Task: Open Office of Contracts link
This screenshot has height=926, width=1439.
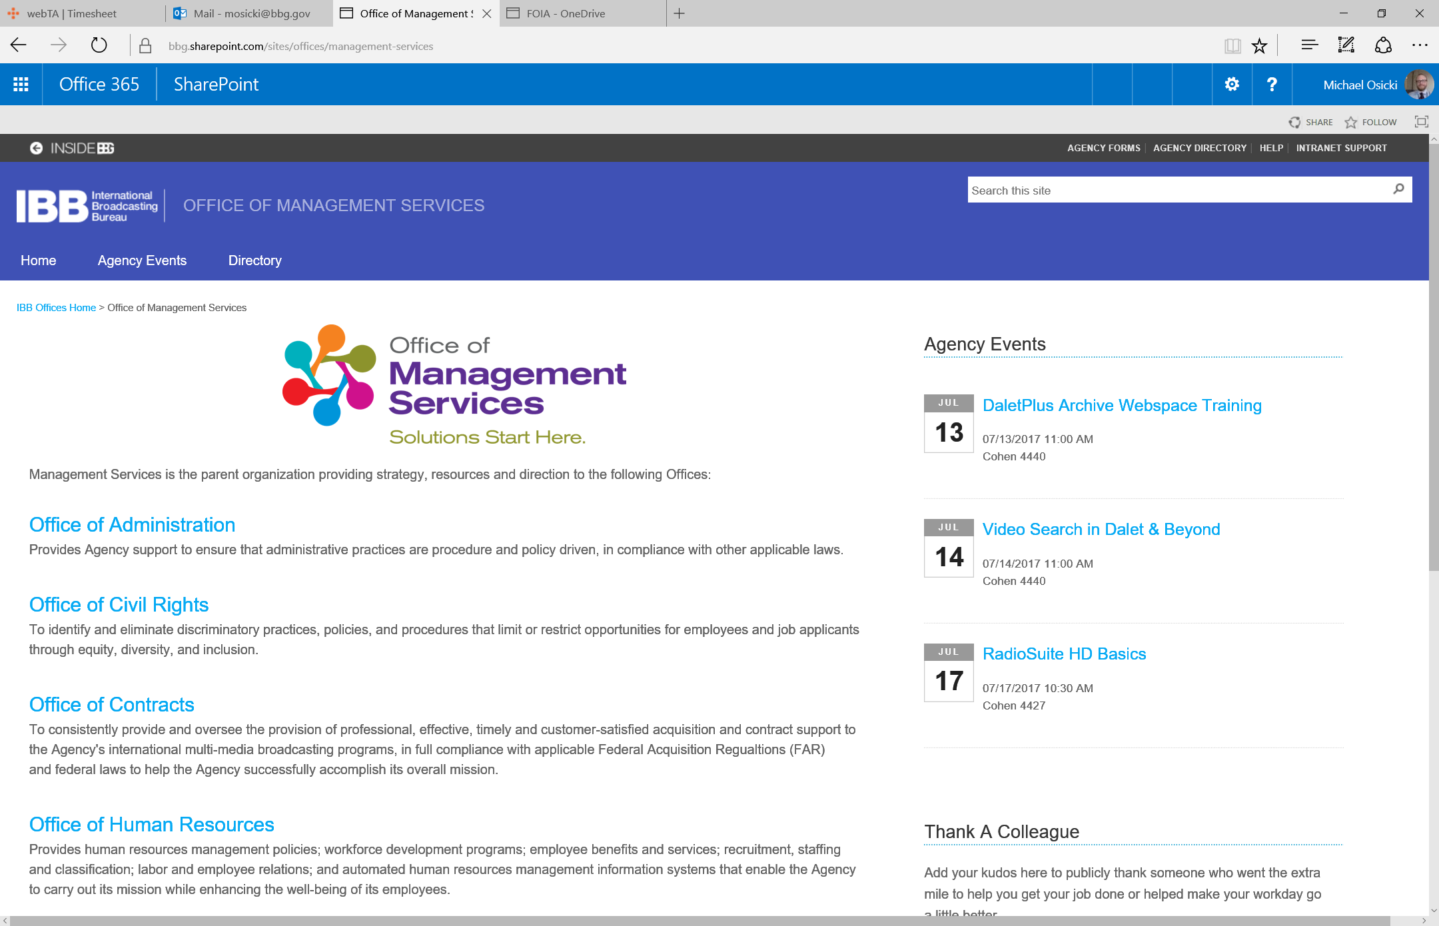Action: pyautogui.click(x=111, y=705)
